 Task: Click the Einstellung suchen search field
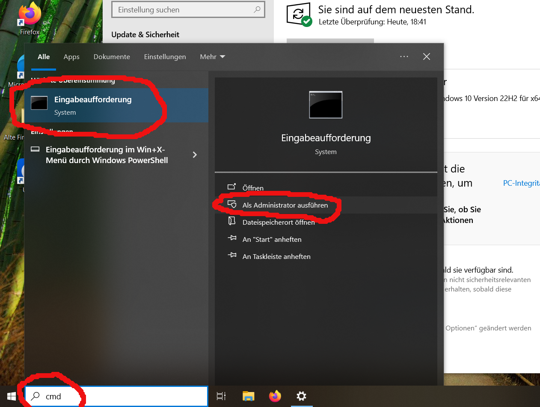184,10
